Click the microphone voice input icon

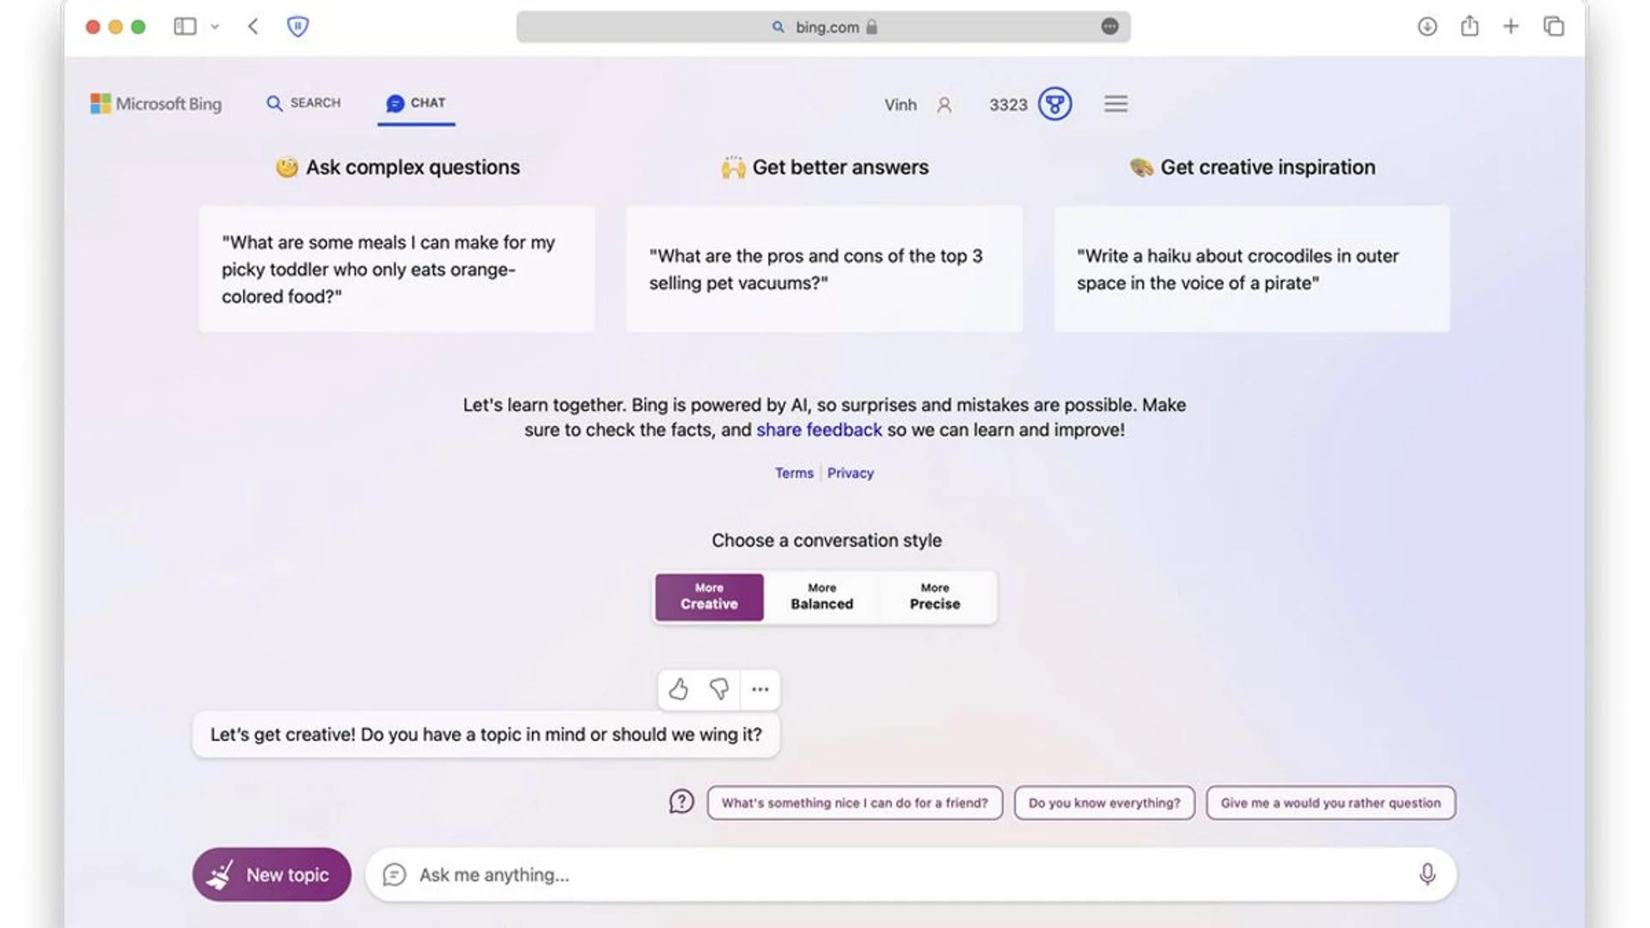(1426, 874)
